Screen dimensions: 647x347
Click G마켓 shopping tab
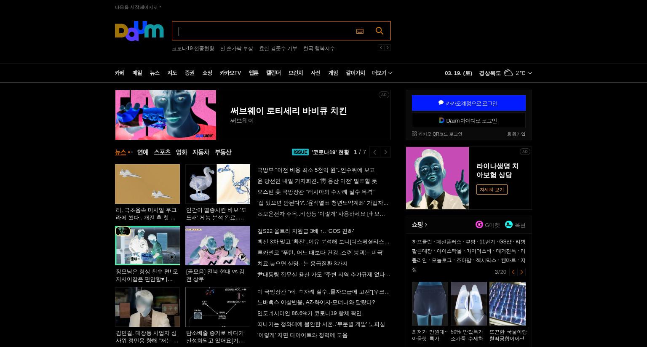click(488, 225)
